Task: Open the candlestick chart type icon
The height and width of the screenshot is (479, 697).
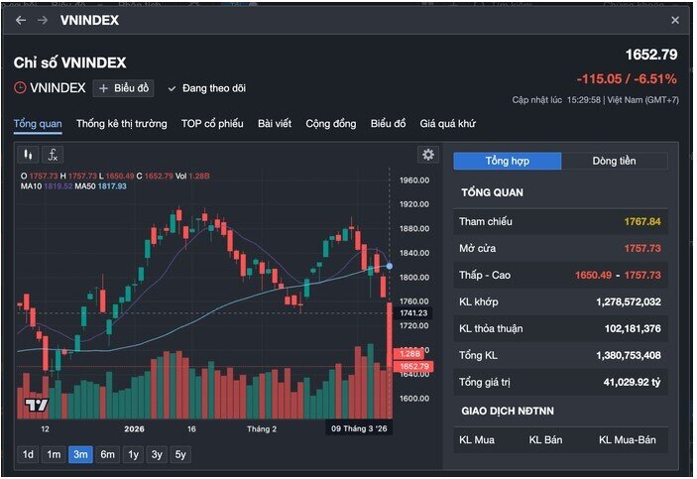Action: tap(28, 155)
